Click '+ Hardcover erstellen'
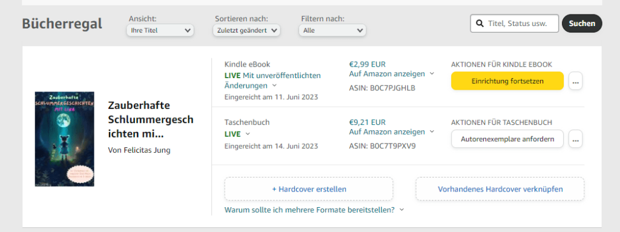The height and width of the screenshot is (232, 620). pos(309,189)
